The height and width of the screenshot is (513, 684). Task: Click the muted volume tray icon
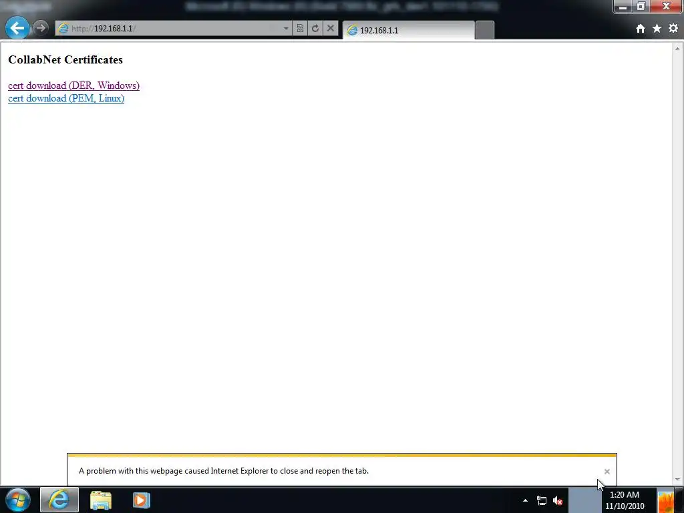pyautogui.click(x=558, y=500)
